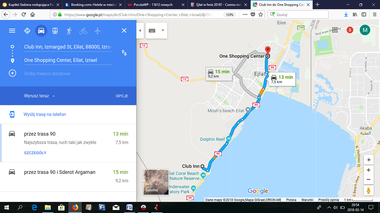Select the driving mode car icon
The width and height of the screenshot is (380, 213).
(41, 31)
